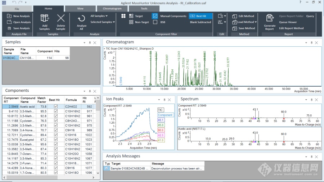Click the Add Samples icon
Image resolution: width=324 pixels, height=182 pixels.
45,18
